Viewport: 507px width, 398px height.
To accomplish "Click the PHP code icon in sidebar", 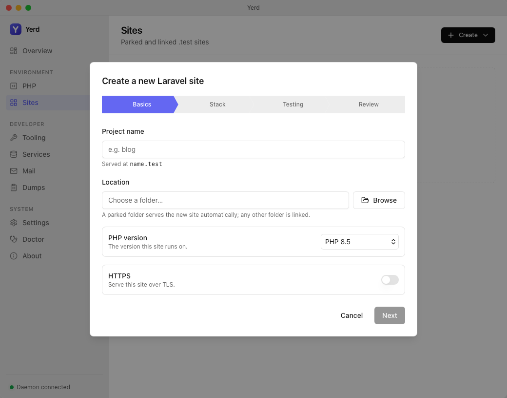I will click(14, 86).
